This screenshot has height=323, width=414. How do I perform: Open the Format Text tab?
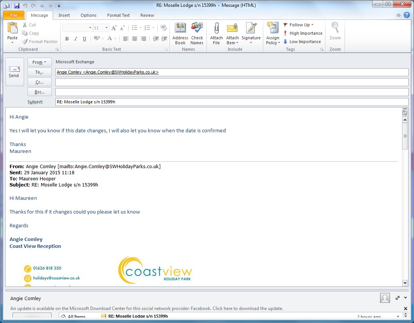(118, 15)
